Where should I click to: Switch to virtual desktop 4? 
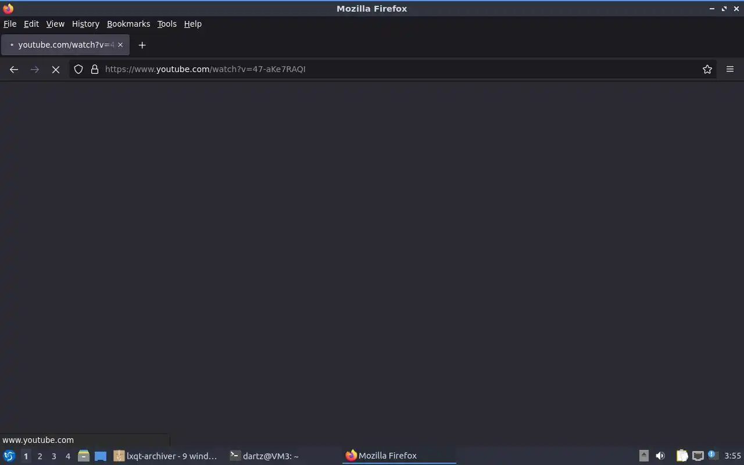67,456
